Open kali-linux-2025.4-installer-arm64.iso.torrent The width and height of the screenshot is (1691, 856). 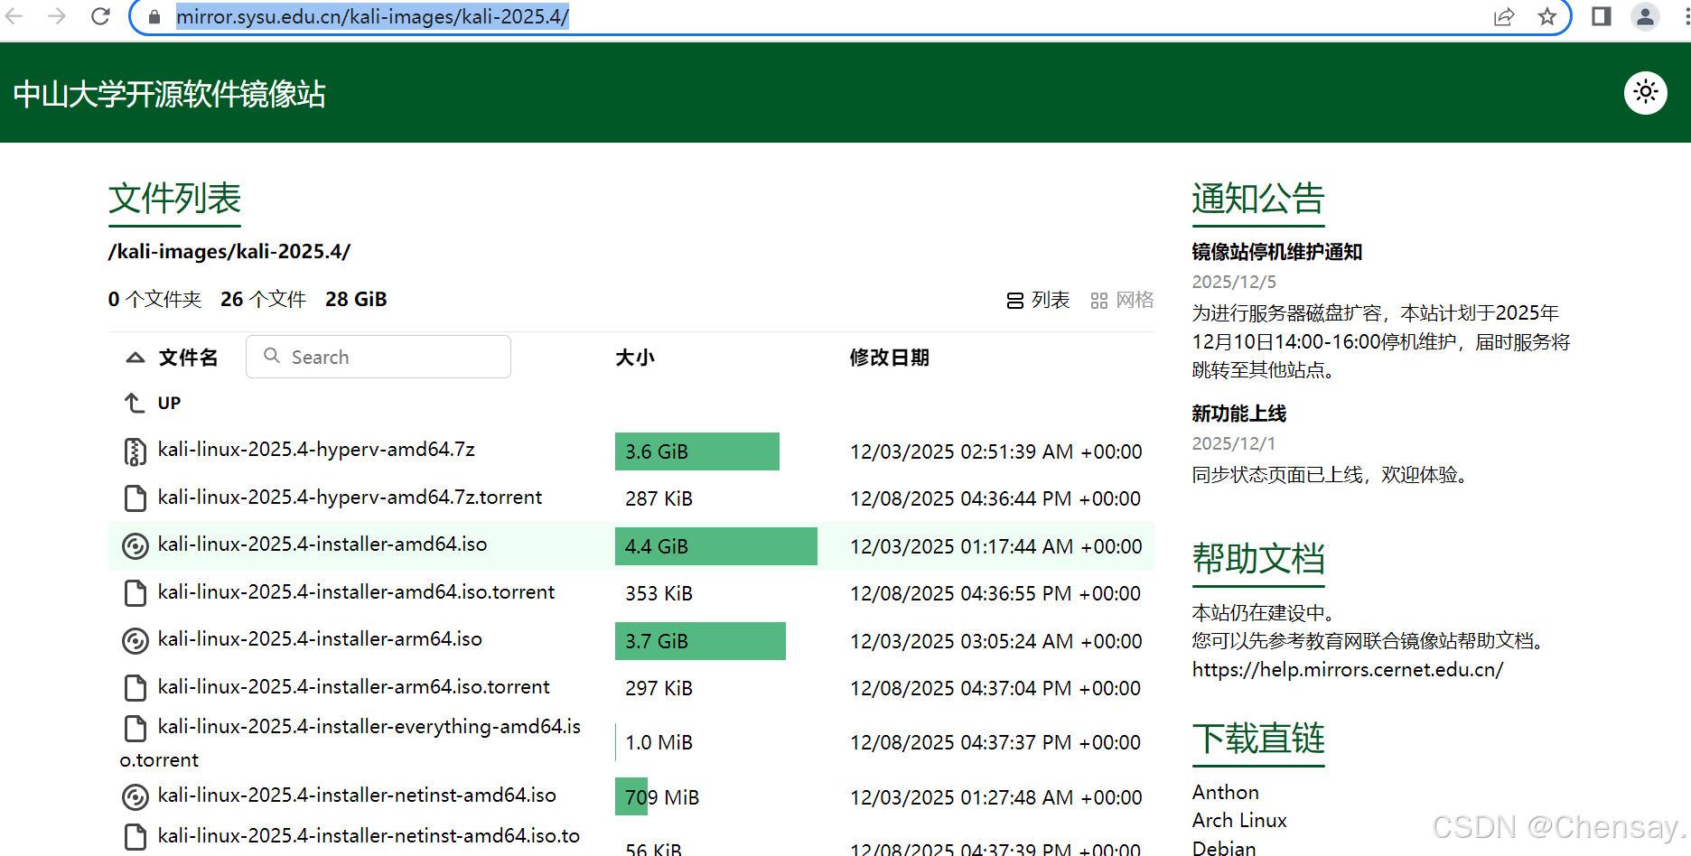point(353,687)
